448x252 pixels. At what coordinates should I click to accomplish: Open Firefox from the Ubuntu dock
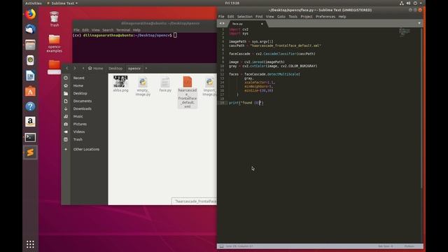click(30, 14)
